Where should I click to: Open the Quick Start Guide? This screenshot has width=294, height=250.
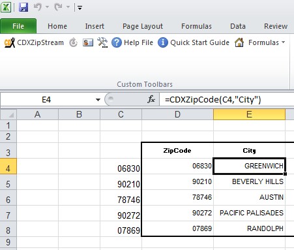(199, 42)
